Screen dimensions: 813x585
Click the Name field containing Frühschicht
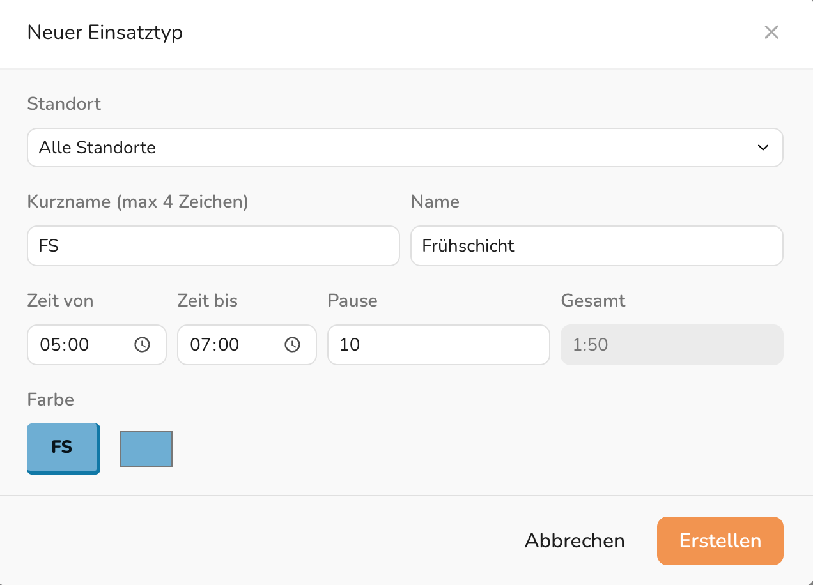pyautogui.click(x=596, y=246)
